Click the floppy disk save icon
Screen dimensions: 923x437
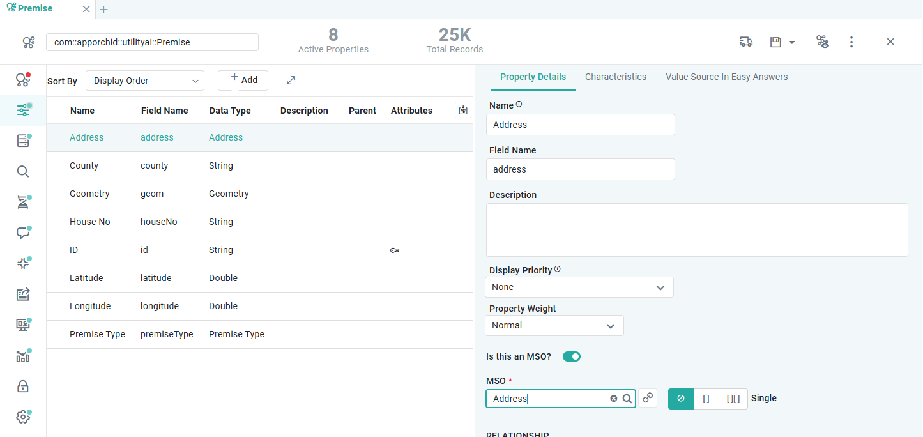pyautogui.click(x=775, y=42)
